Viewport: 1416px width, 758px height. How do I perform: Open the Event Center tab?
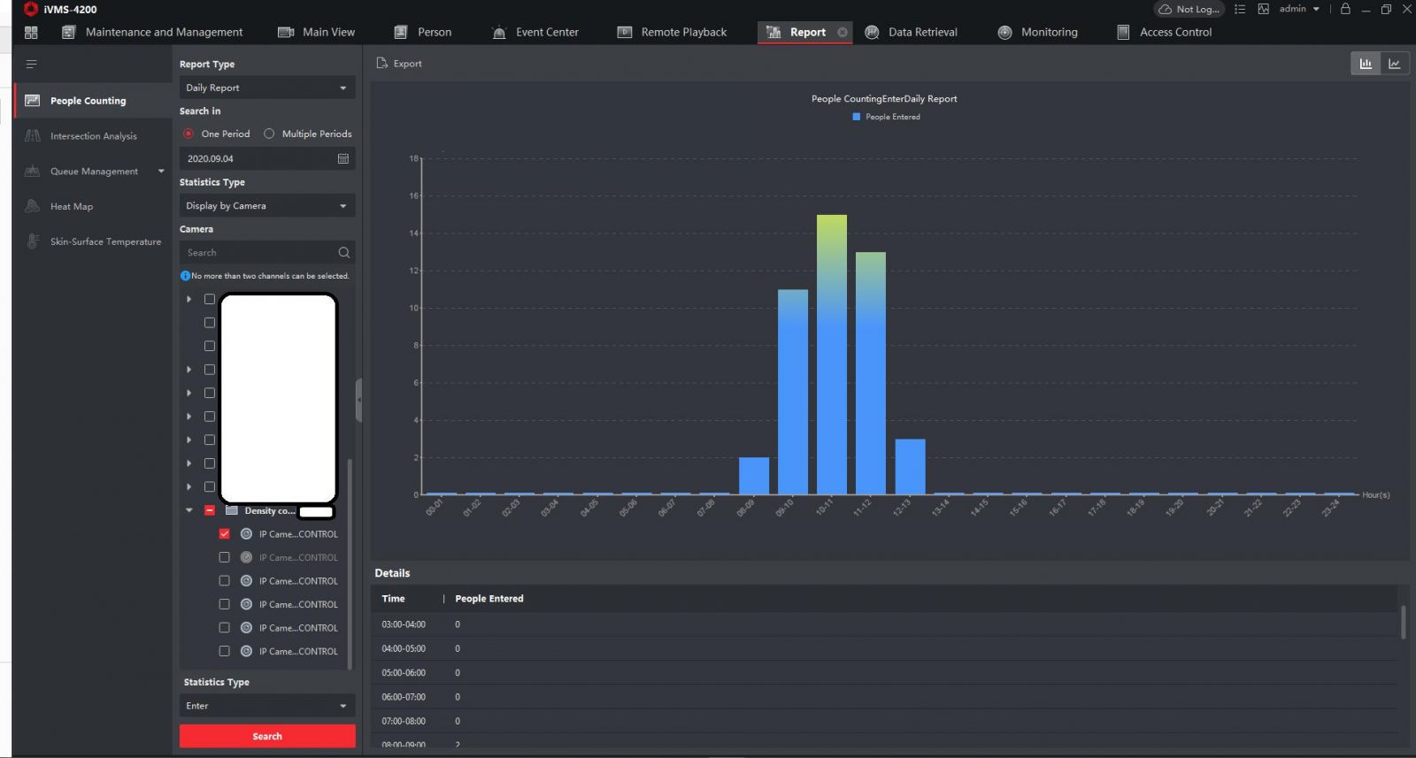535,33
